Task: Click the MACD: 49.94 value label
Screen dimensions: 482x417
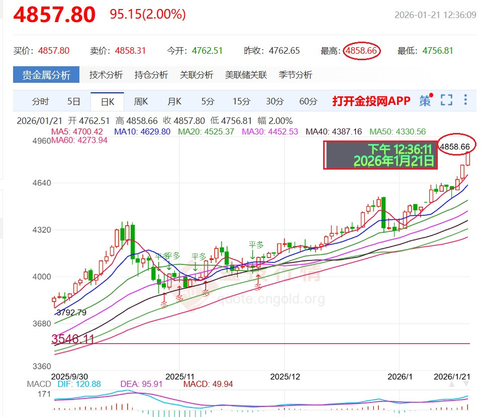Action: pyautogui.click(x=208, y=384)
